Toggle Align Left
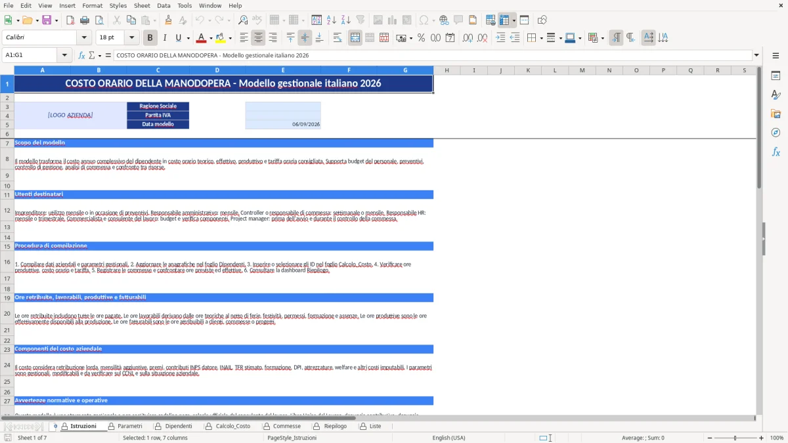The width and height of the screenshot is (788, 443). 244,38
